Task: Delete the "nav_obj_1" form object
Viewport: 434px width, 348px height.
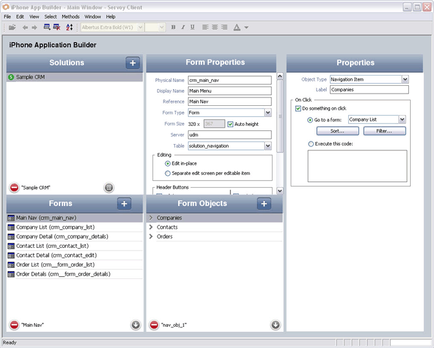Action: (x=154, y=325)
